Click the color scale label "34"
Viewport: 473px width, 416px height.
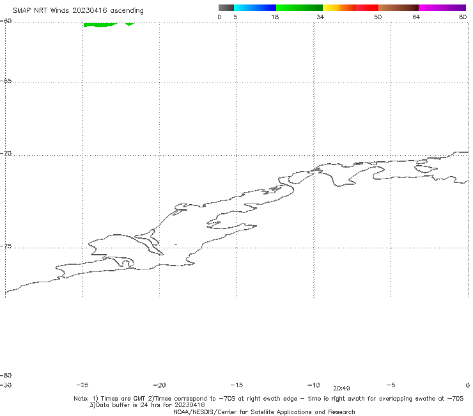click(320, 17)
